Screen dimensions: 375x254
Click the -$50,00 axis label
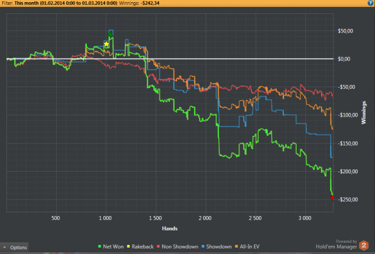coord(346,87)
